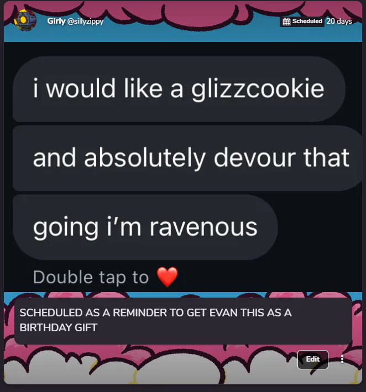Select the 'and absolutely devour that' bubble
Image resolution: width=366 pixels, height=392 pixels.
pyautogui.click(x=187, y=158)
